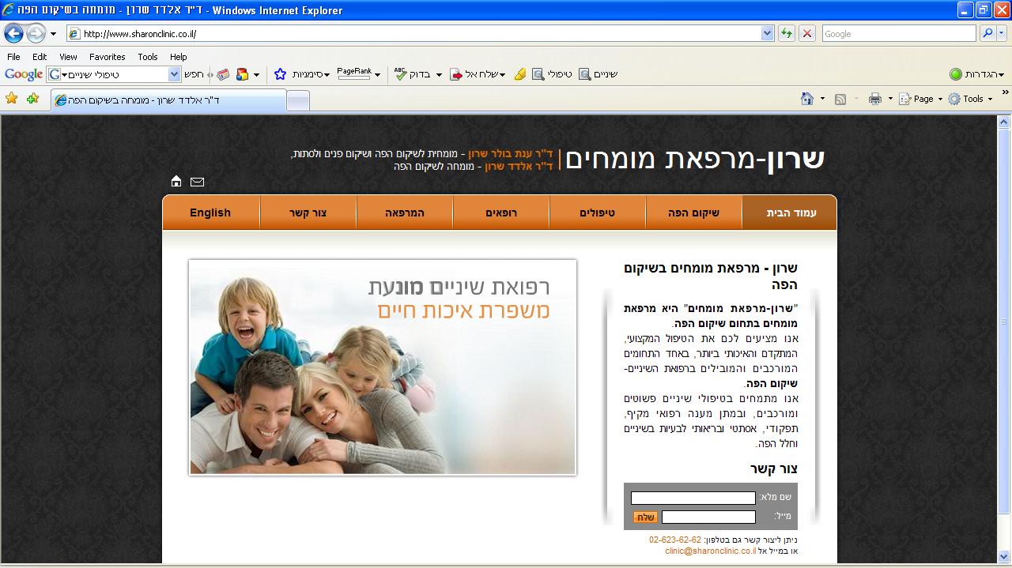The image size is (1012, 568).
Task: Open the Favorites menu
Action: [107, 57]
